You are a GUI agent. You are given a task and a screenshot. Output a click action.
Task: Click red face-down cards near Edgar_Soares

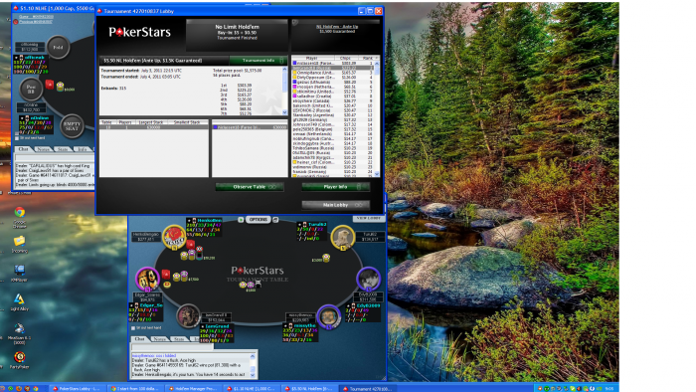[166, 274]
